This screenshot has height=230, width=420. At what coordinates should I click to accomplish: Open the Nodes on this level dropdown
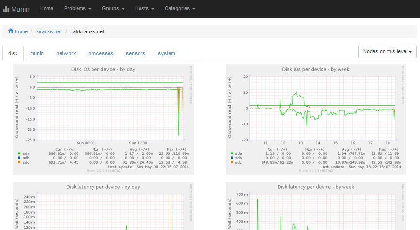click(387, 52)
